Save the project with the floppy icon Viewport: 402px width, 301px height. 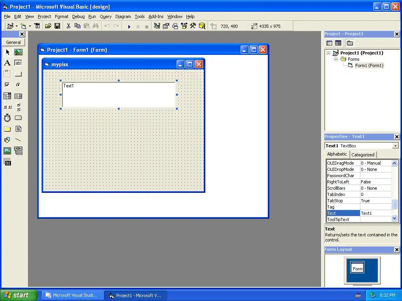coord(57,26)
